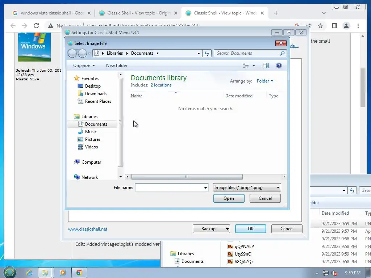Launch Internet Explorer from taskbar
The image size is (371, 278).
point(29,273)
